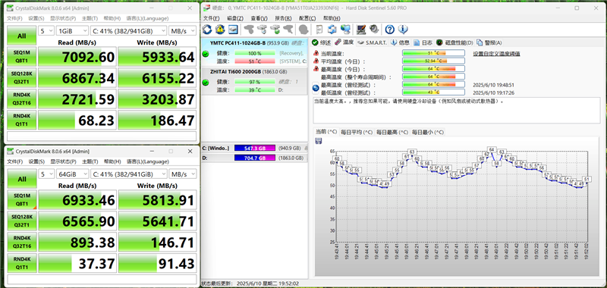
Task: Run SEQ1M Q8T1 test in top CrystalDiskMark
Action: [22, 57]
